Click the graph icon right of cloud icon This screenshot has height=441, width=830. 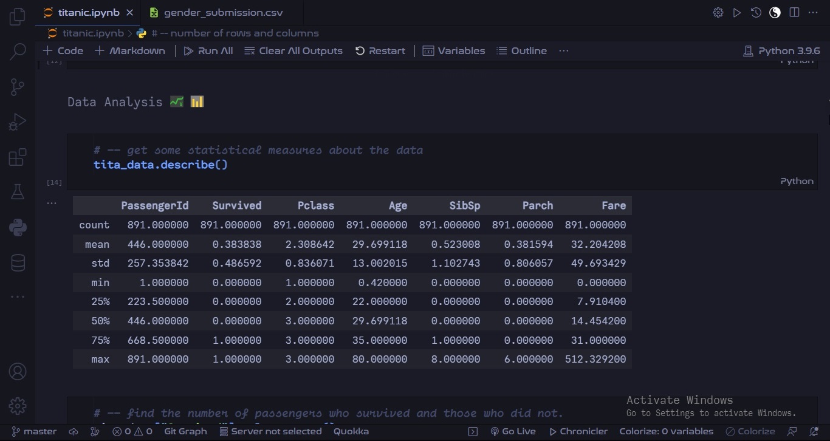[94, 431]
